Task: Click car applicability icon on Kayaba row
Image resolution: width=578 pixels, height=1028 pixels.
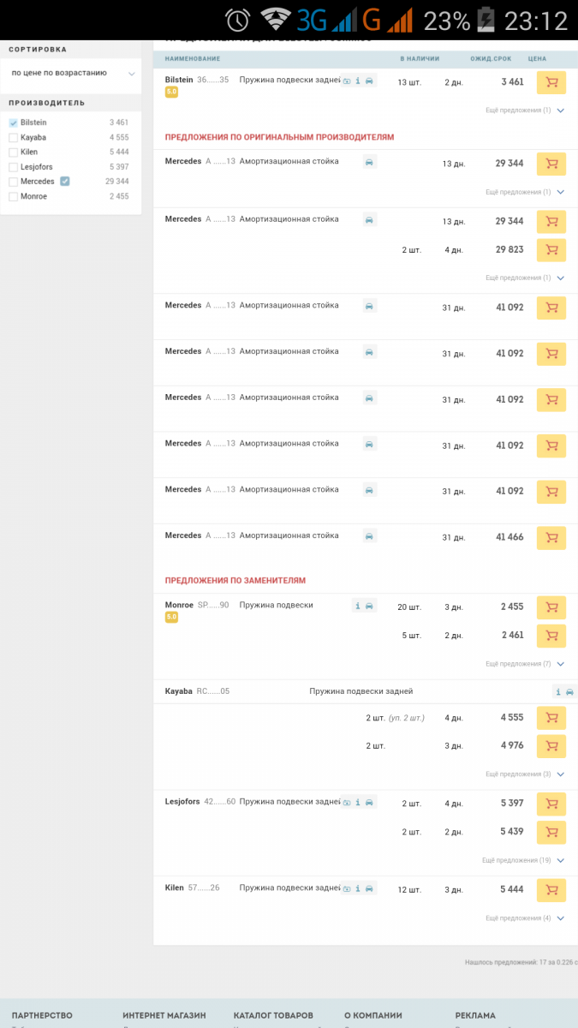Action: tap(569, 691)
